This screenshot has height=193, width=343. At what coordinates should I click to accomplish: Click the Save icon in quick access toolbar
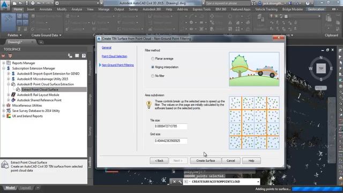pos(27,3)
